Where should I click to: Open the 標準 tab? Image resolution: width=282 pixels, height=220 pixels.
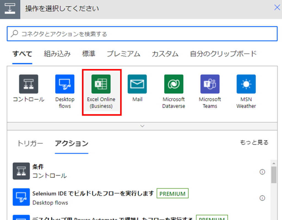coord(89,54)
